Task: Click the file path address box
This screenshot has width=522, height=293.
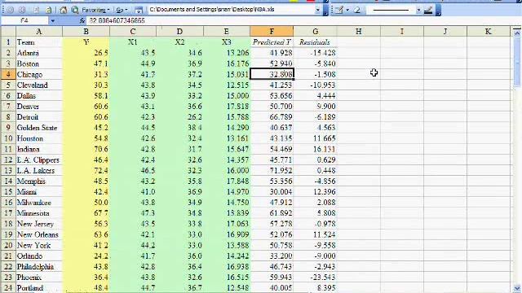Action: (x=232, y=10)
